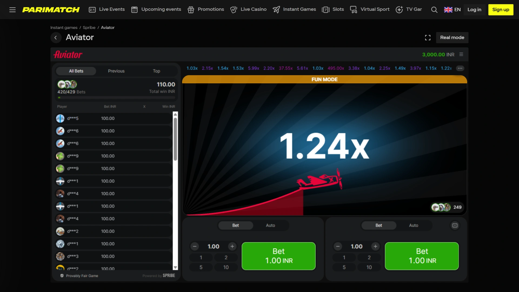Increase left bet amount with plus
Screen dimensions: 519x292
tap(232, 246)
